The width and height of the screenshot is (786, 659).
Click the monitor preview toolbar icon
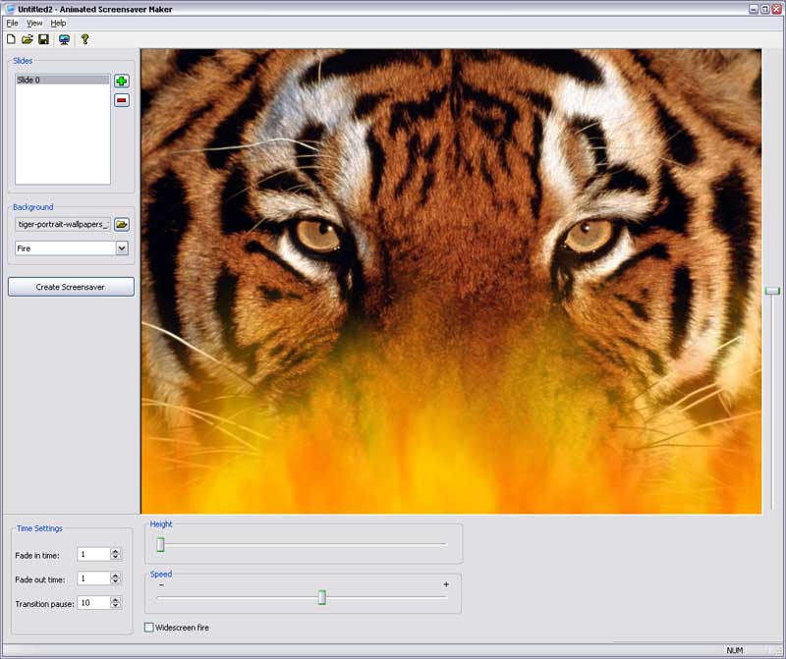[x=64, y=39]
